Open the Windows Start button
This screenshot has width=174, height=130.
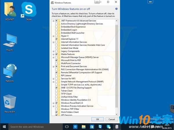click(x=4, y=127)
